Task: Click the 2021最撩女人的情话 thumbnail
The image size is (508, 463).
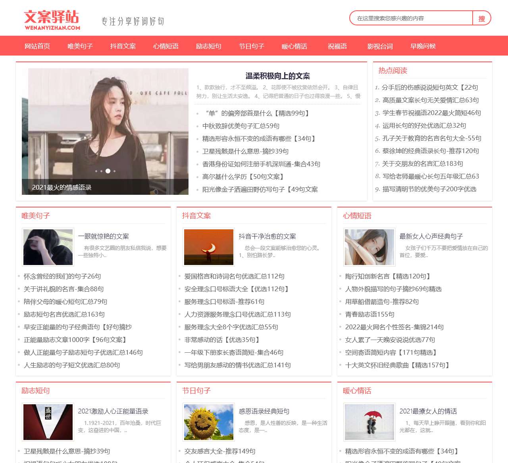Action: 369,422
